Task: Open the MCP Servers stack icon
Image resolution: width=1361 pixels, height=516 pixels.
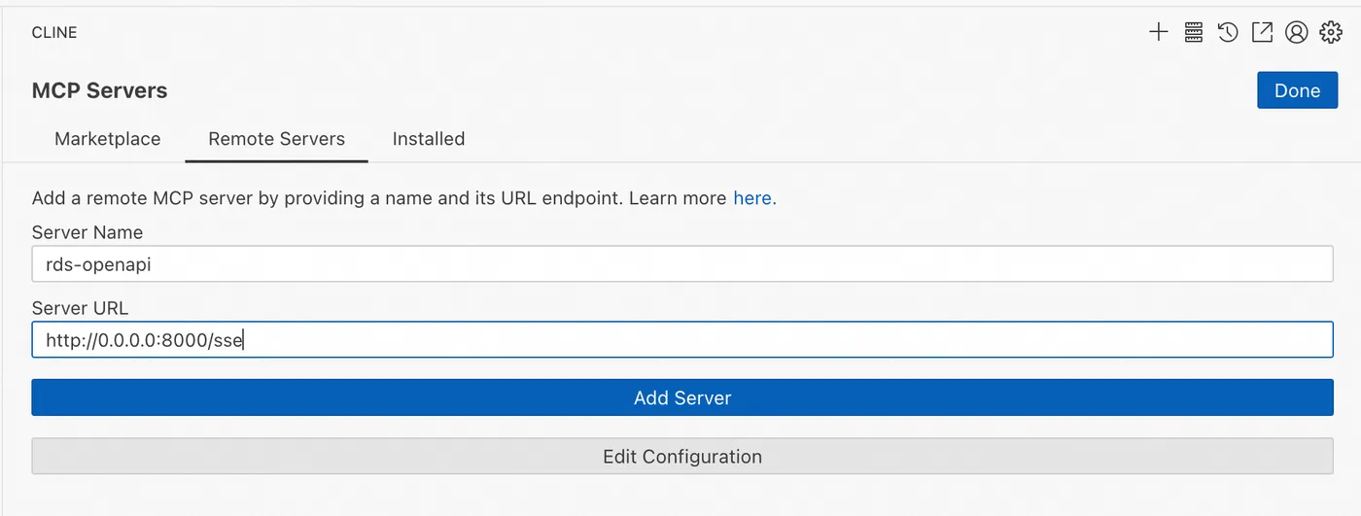Action: (x=1194, y=32)
